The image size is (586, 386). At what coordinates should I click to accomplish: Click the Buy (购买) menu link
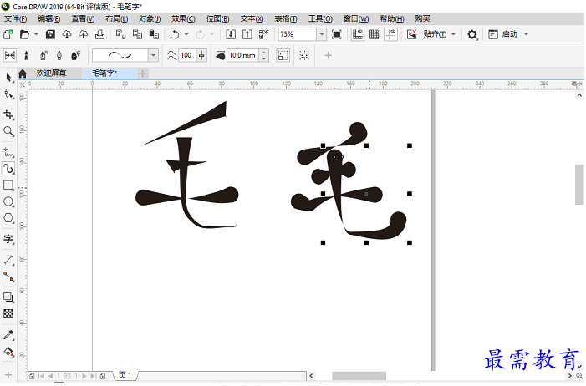click(x=422, y=18)
